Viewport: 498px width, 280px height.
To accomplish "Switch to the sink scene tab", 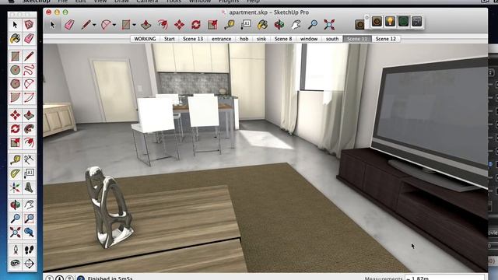I will coord(261,39).
